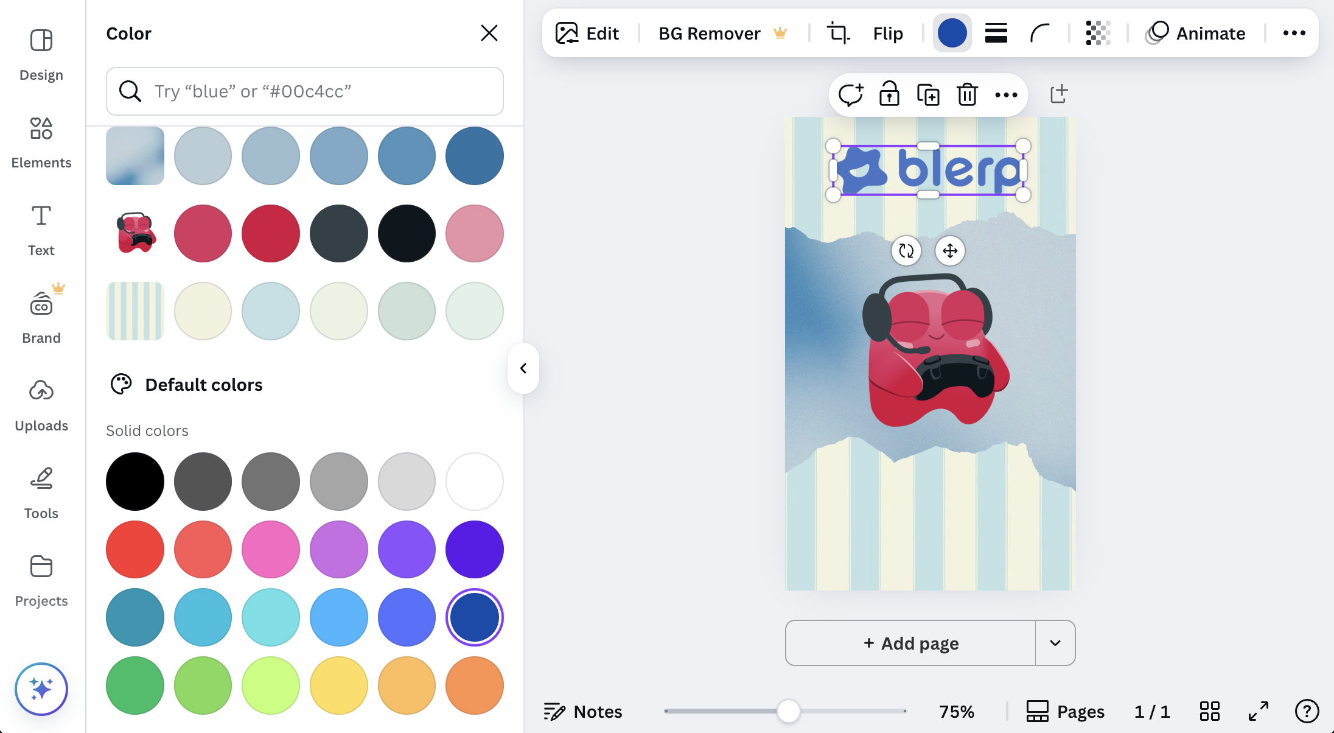Duplicate the selected element
1334x733 pixels.
click(x=928, y=95)
